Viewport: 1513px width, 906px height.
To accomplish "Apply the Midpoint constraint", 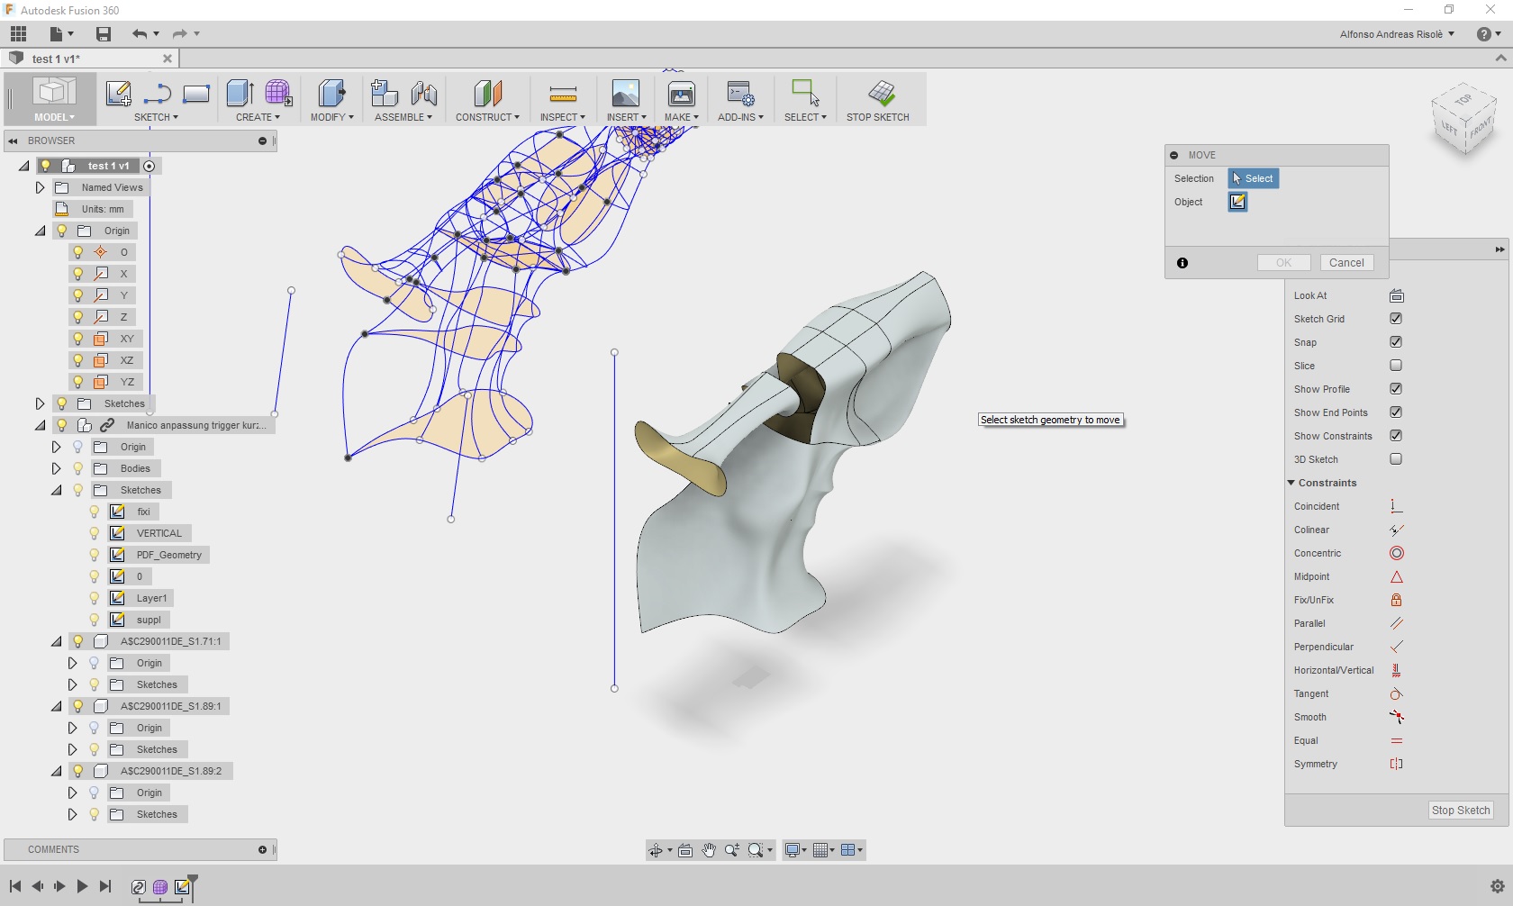I will click(x=1396, y=576).
